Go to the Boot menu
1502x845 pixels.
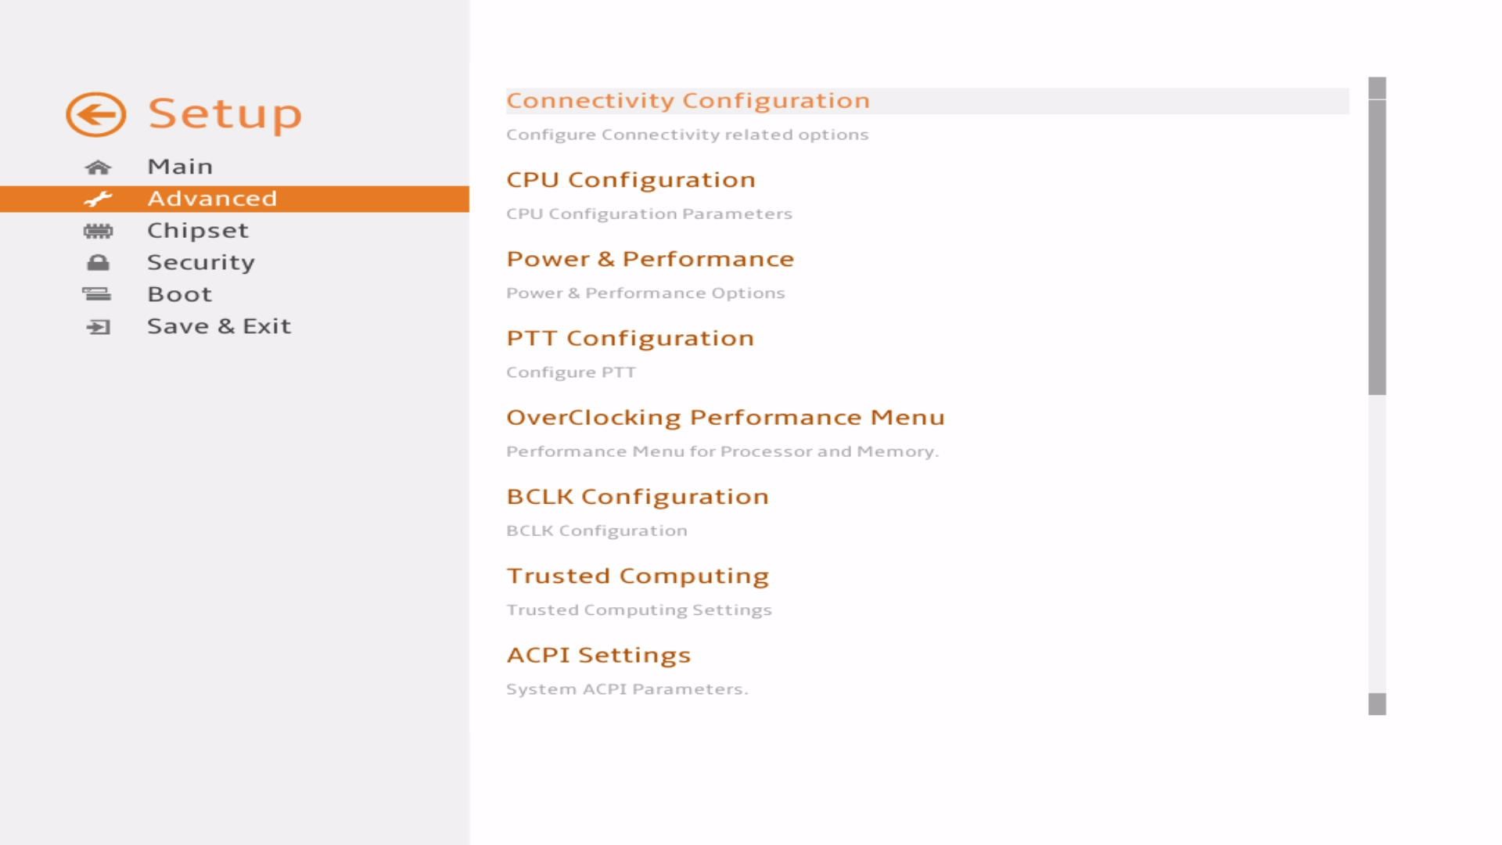(x=179, y=294)
